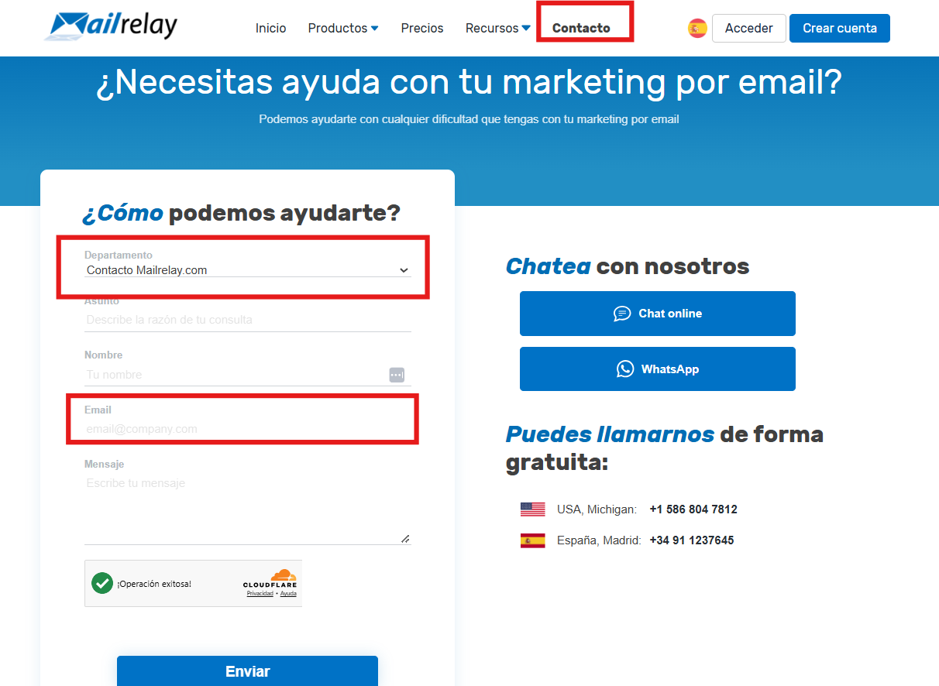This screenshot has height=686, width=939.
Task: Click the Spanish flag language selector
Action: [x=697, y=29]
